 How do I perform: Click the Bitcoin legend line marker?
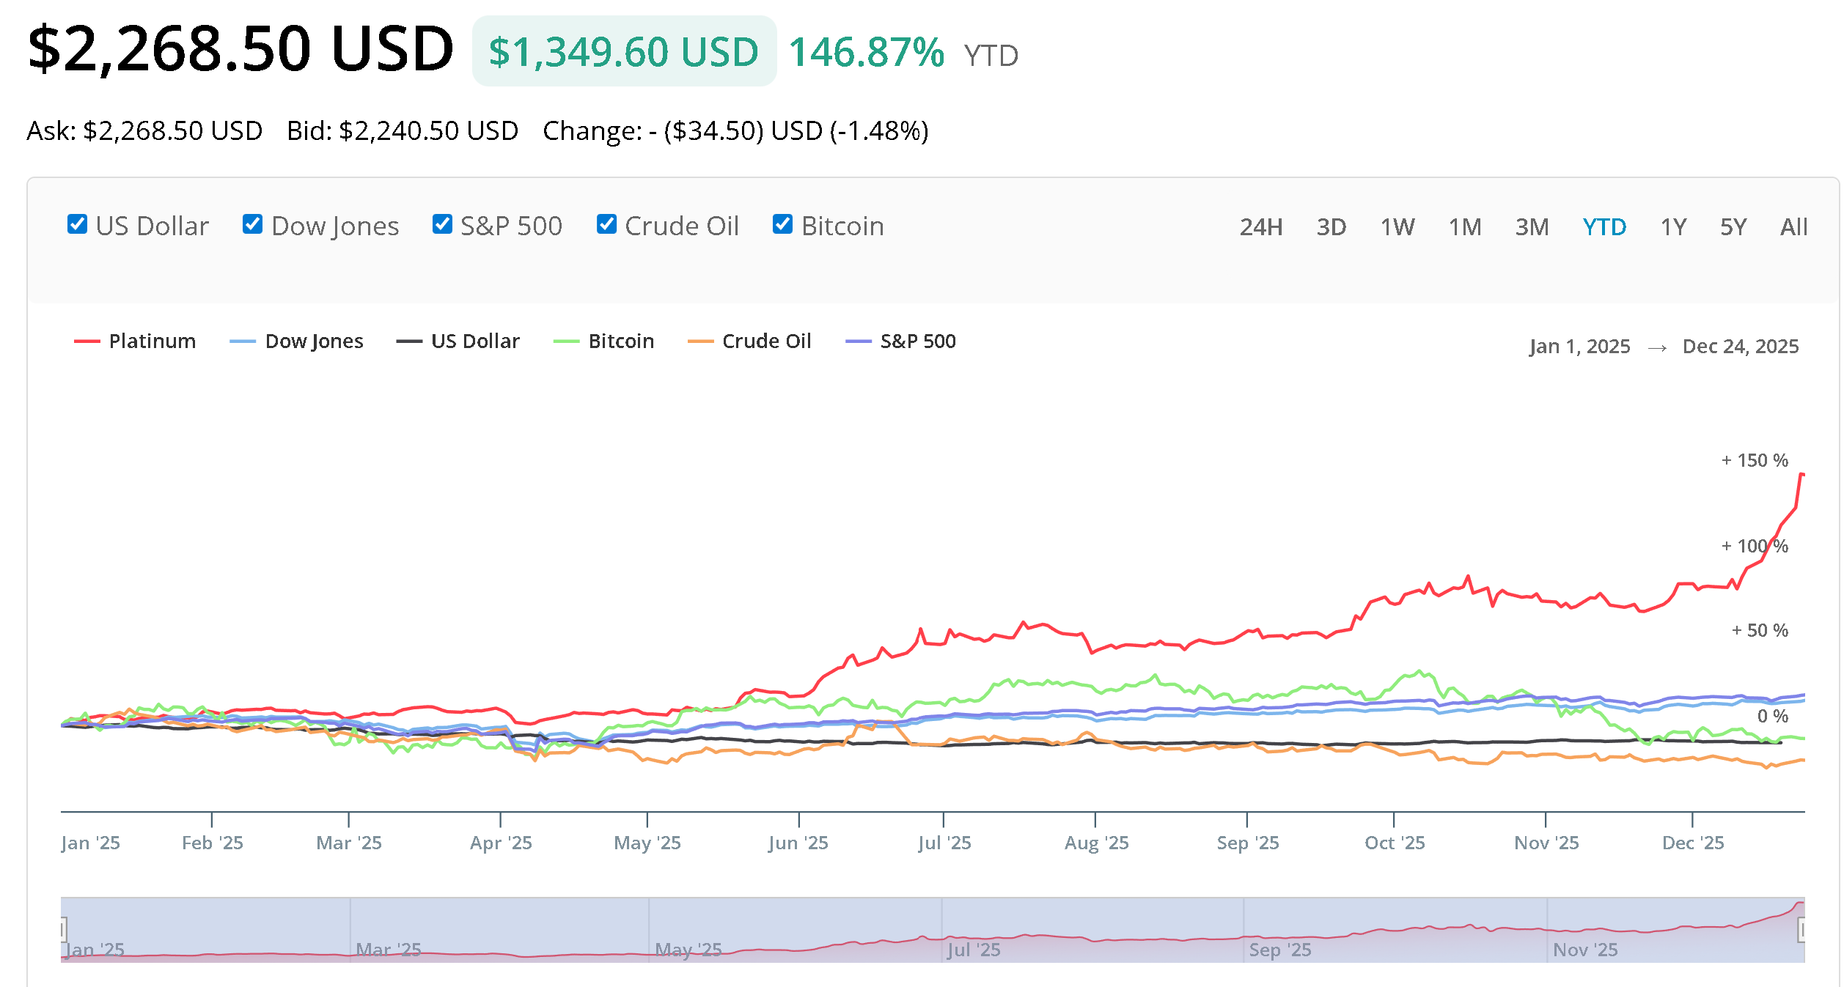pyautogui.click(x=566, y=341)
